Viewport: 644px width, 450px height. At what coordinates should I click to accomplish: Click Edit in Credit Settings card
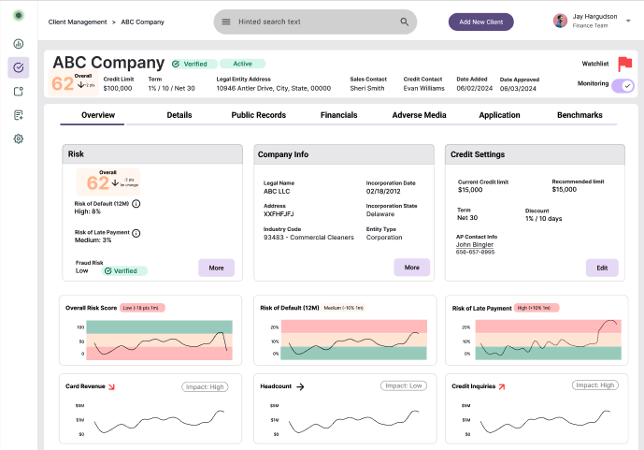[602, 268]
